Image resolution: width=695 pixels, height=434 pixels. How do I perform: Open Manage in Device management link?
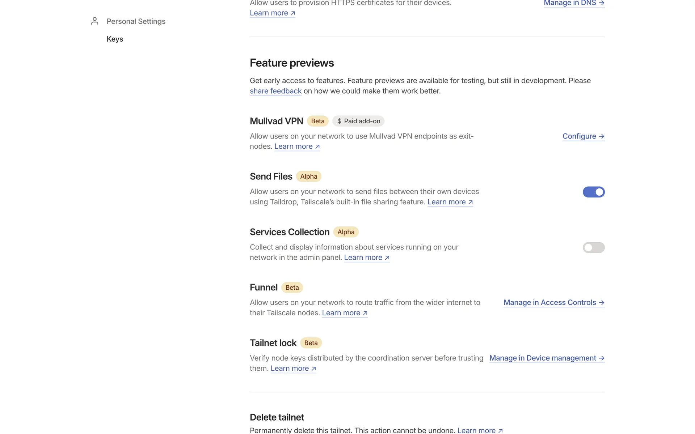click(547, 358)
